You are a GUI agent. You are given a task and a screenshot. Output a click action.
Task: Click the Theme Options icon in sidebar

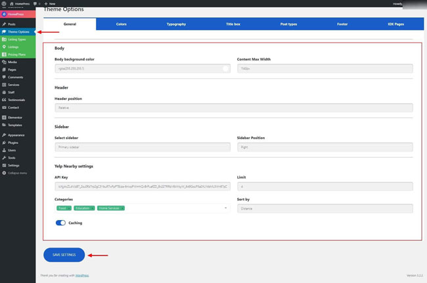click(4, 32)
